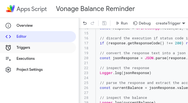Image resolution: width=188 pixels, height=103 pixels.
Task: Switch to the Editor section
Action: [x=38, y=37]
